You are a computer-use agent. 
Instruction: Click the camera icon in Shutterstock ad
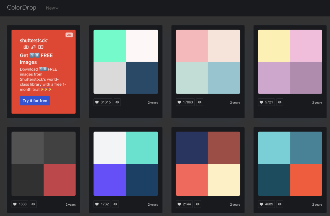click(x=26, y=47)
